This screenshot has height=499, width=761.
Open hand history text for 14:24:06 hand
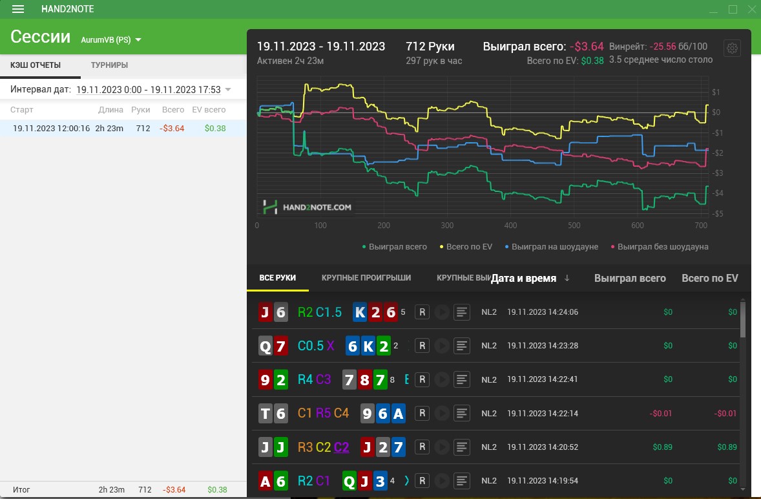click(x=461, y=312)
